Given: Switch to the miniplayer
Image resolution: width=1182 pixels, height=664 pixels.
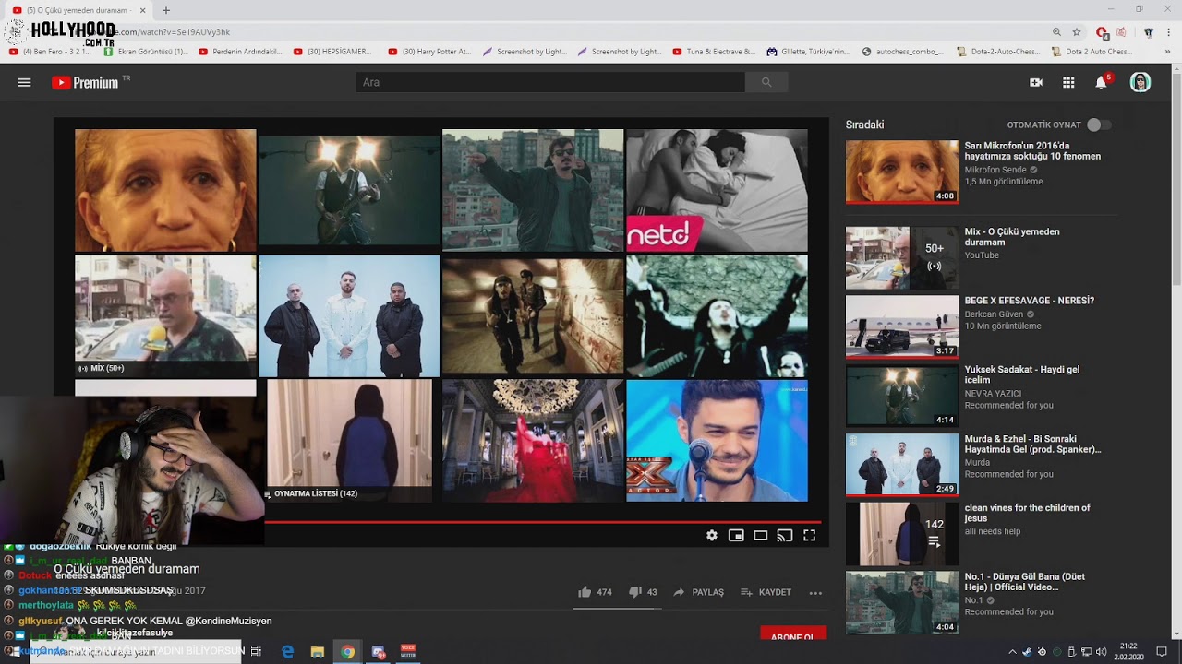Looking at the screenshot, I should 736,535.
